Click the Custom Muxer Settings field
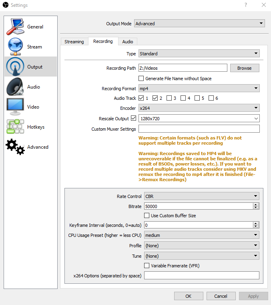The width and height of the screenshot is (271, 305). 199,129
